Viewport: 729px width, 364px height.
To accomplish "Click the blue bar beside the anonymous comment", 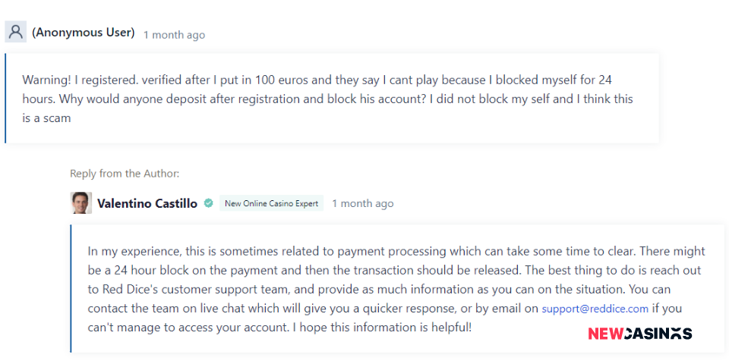I will (x=5, y=98).
